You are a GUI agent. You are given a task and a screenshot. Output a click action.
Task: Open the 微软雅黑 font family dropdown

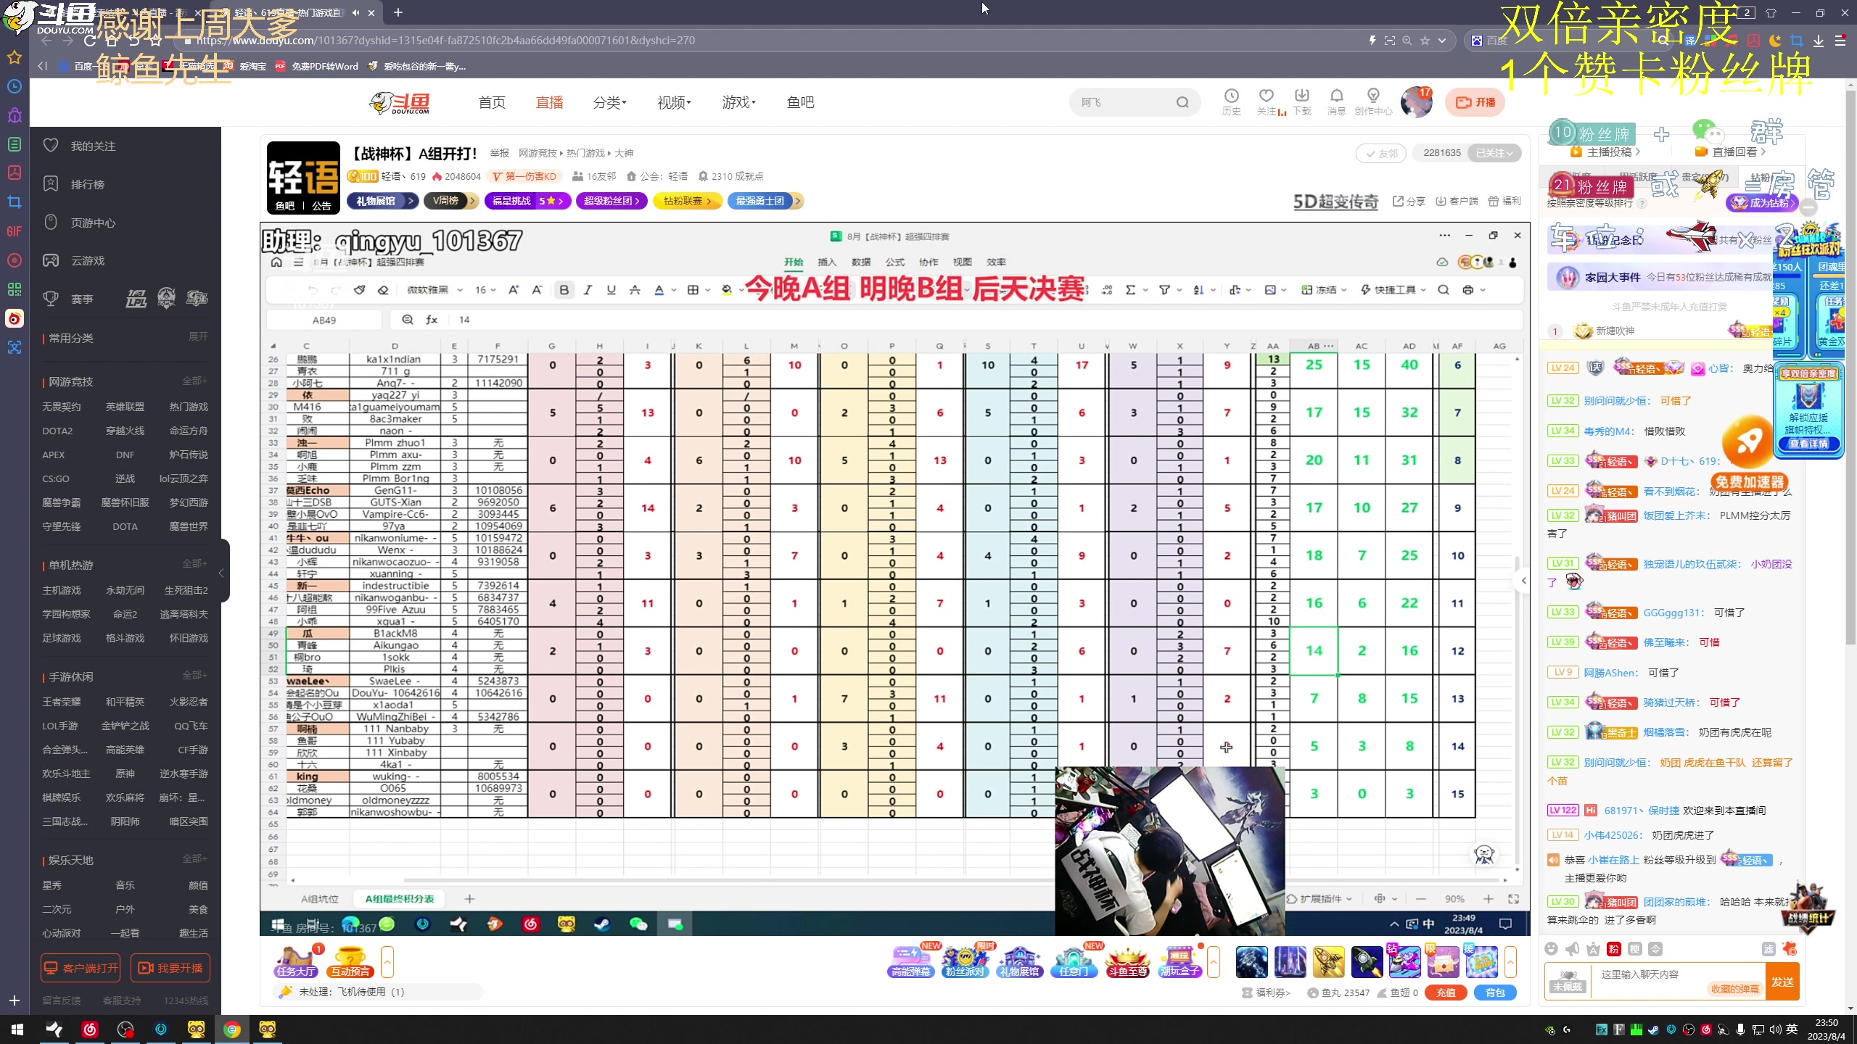pos(435,290)
